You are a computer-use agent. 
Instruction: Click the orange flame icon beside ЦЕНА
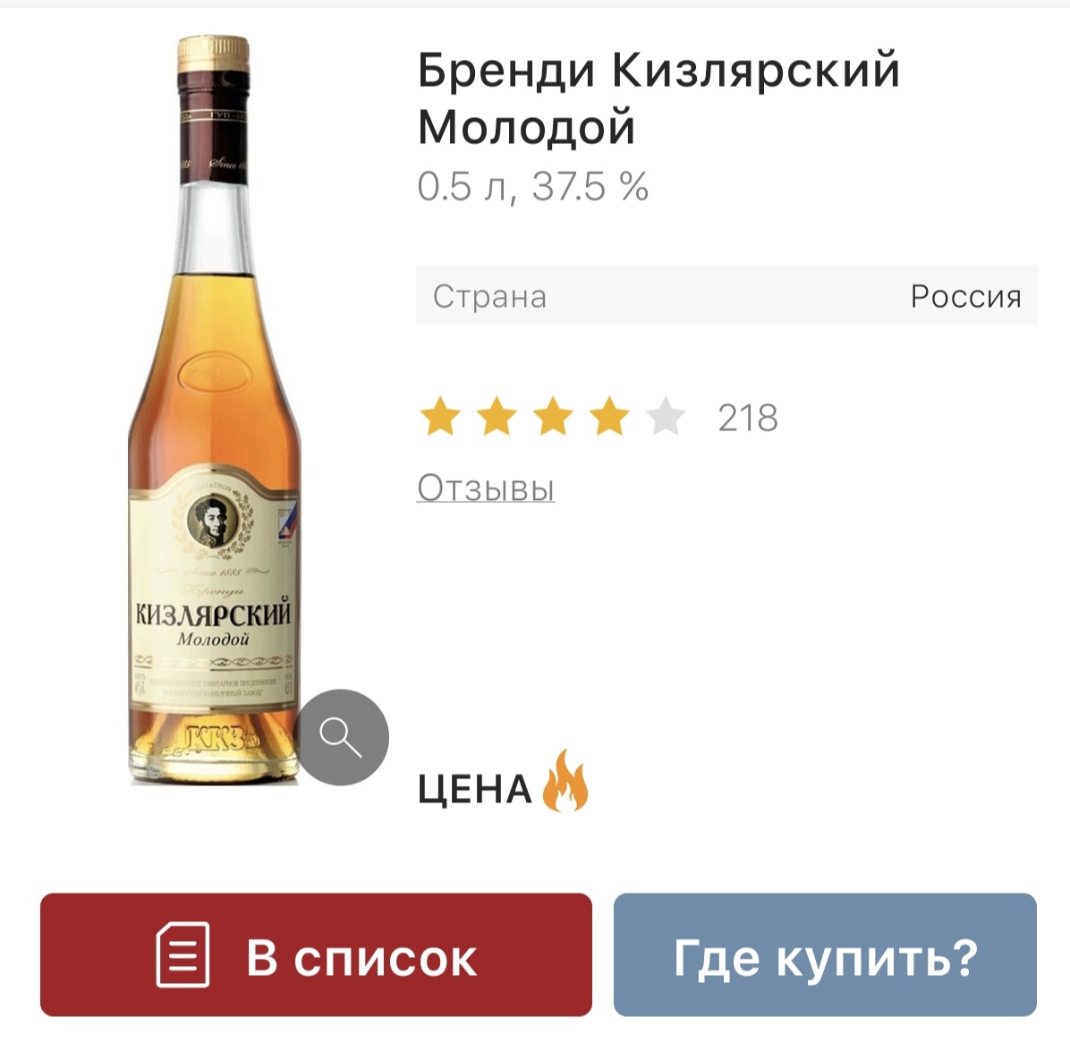coord(565,781)
